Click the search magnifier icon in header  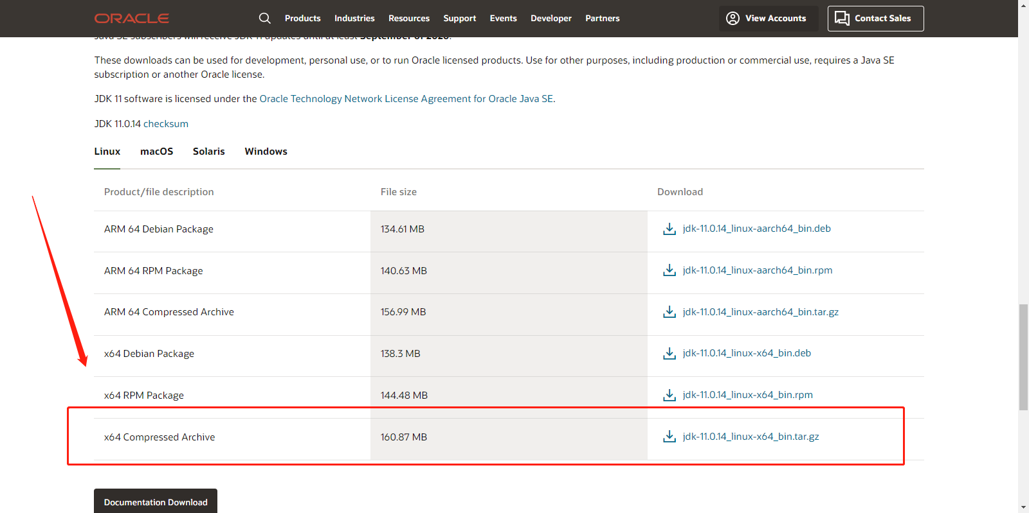point(264,18)
